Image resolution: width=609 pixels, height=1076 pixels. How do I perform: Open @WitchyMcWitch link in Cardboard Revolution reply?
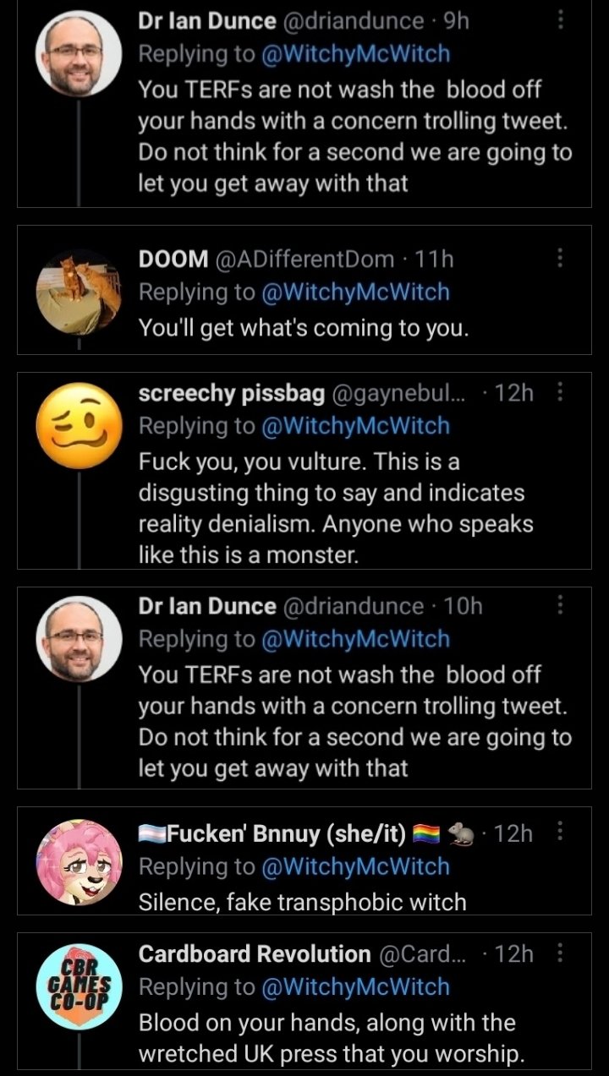tap(355, 987)
